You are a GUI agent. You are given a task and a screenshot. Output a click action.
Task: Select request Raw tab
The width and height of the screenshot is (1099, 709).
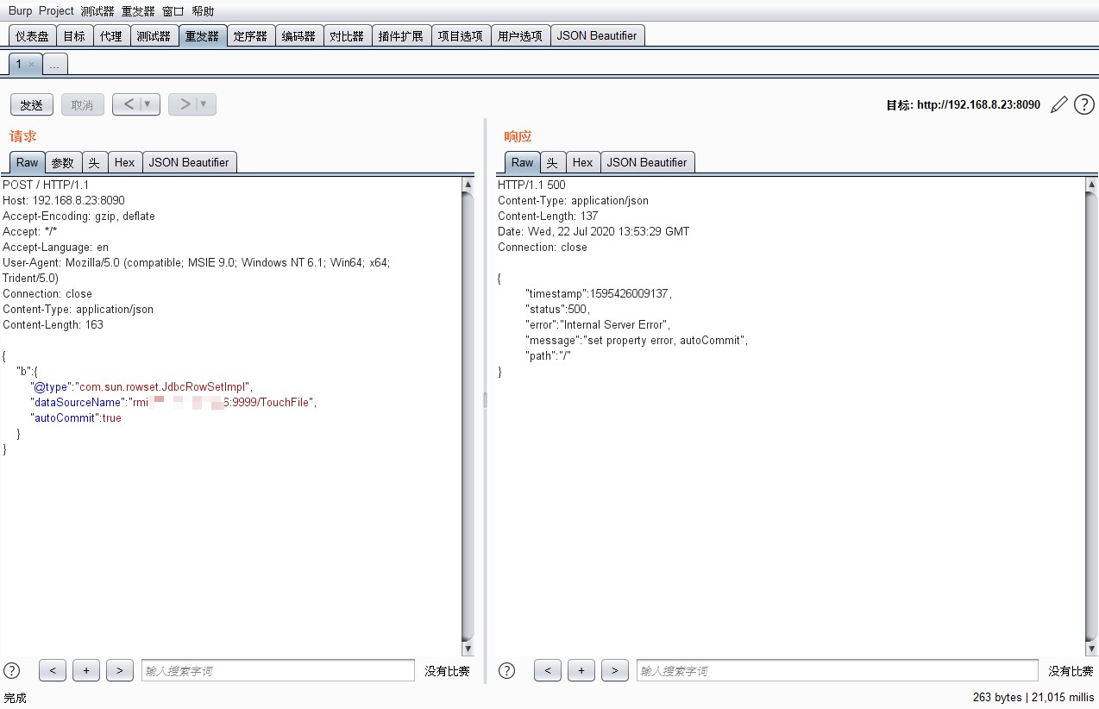(x=28, y=162)
